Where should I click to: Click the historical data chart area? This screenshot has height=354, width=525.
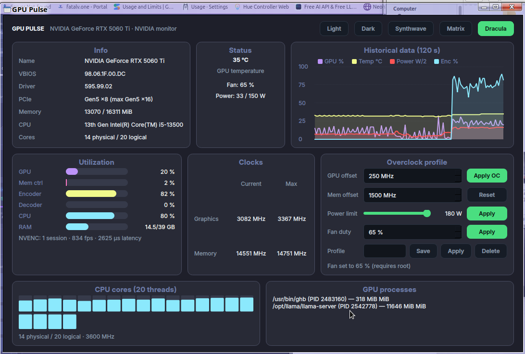click(409, 103)
